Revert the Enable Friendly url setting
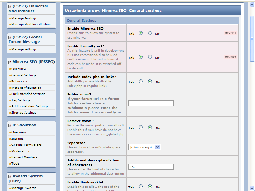 coord(230,57)
